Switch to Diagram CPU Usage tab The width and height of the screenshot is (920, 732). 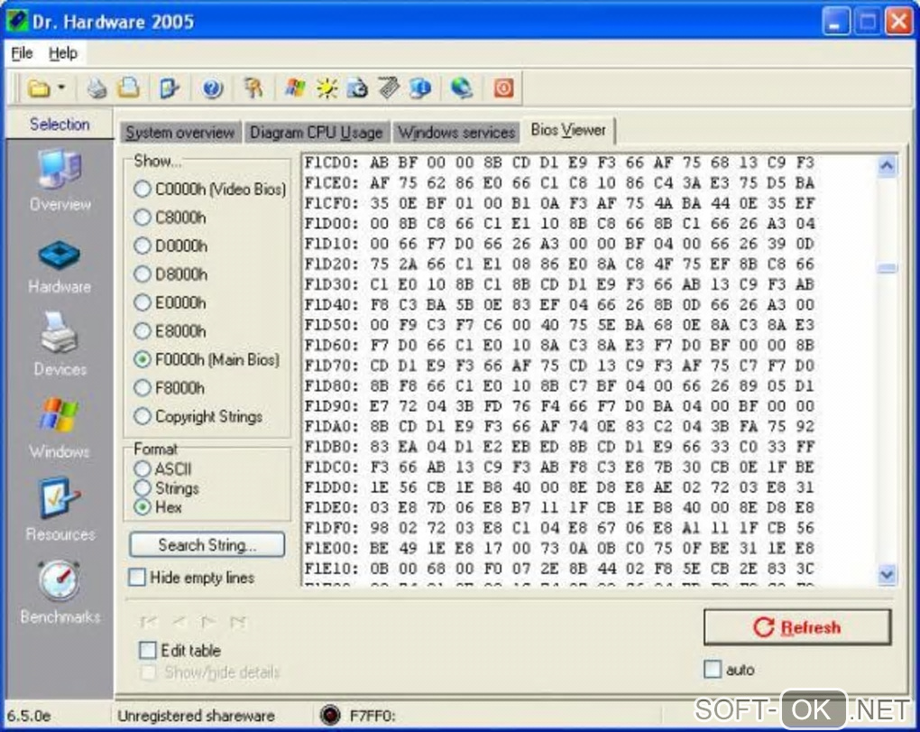317,133
